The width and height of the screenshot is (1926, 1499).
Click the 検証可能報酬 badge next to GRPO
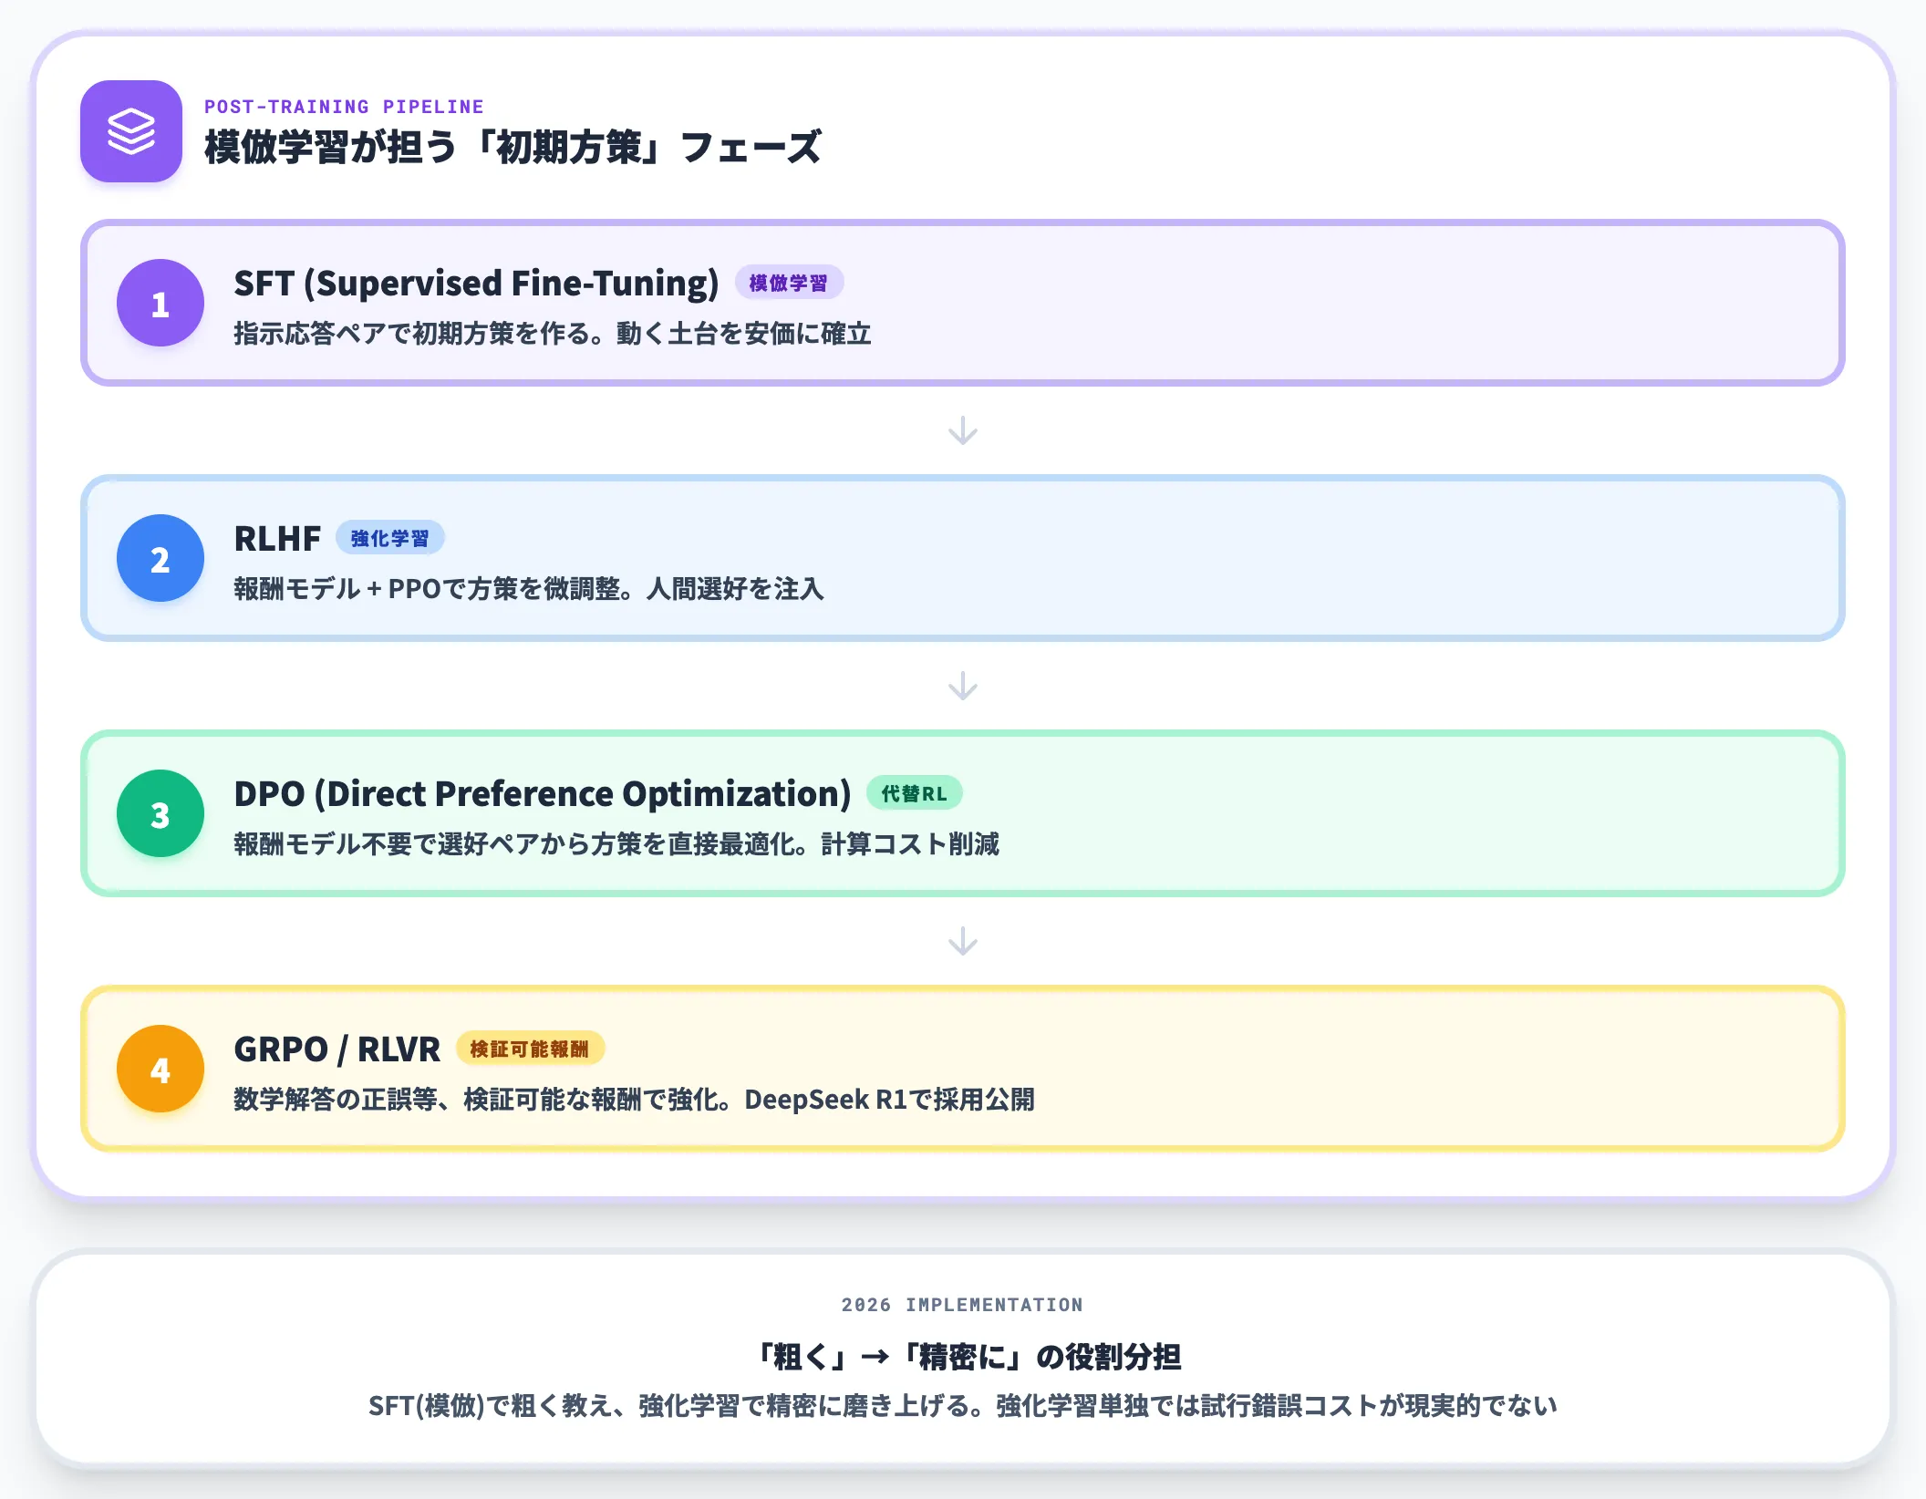coord(530,1049)
